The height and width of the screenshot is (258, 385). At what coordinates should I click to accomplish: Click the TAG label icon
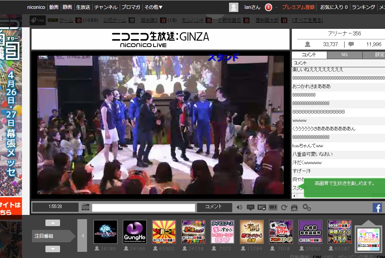[x=38, y=20]
